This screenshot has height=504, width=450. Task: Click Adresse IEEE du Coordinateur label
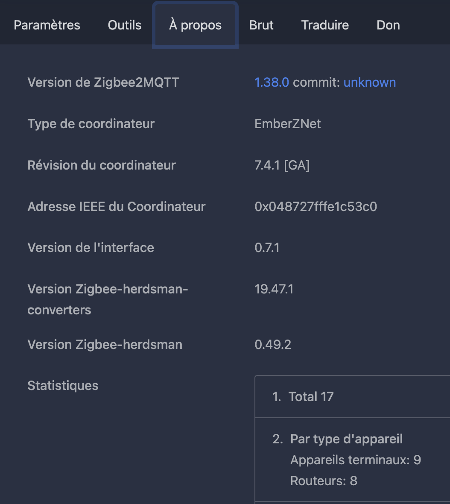pyautogui.click(x=117, y=207)
